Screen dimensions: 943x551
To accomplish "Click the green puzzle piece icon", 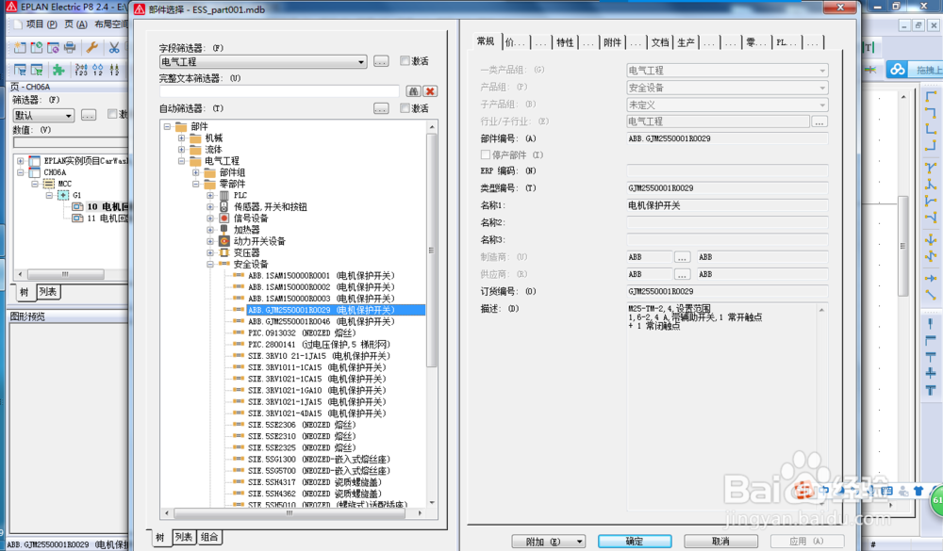I will pyautogui.click(x=58, y=70).
